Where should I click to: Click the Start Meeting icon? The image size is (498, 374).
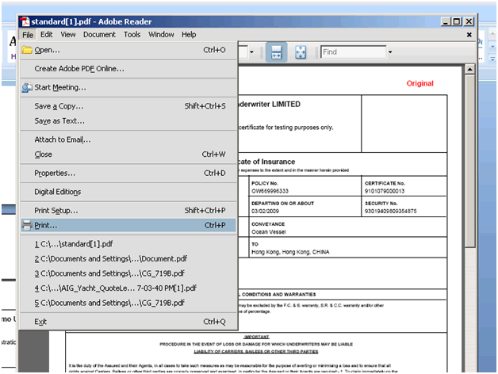click(x=27, y=87)
